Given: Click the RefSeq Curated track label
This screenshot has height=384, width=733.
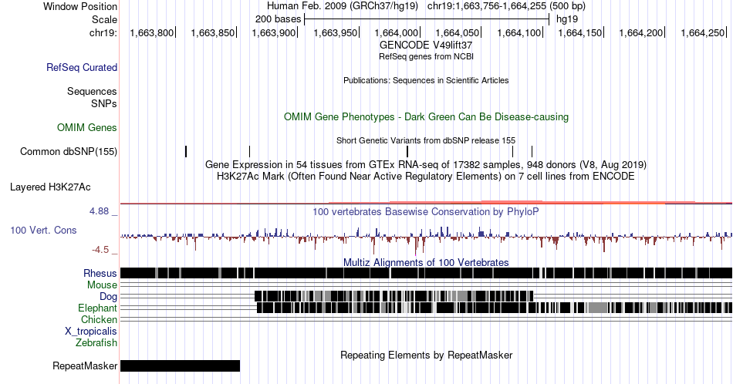Looking at the screenshot, I should point(81,67).
